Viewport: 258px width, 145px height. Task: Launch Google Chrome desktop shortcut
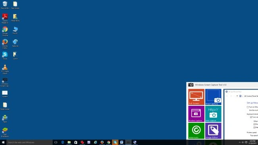5,31
